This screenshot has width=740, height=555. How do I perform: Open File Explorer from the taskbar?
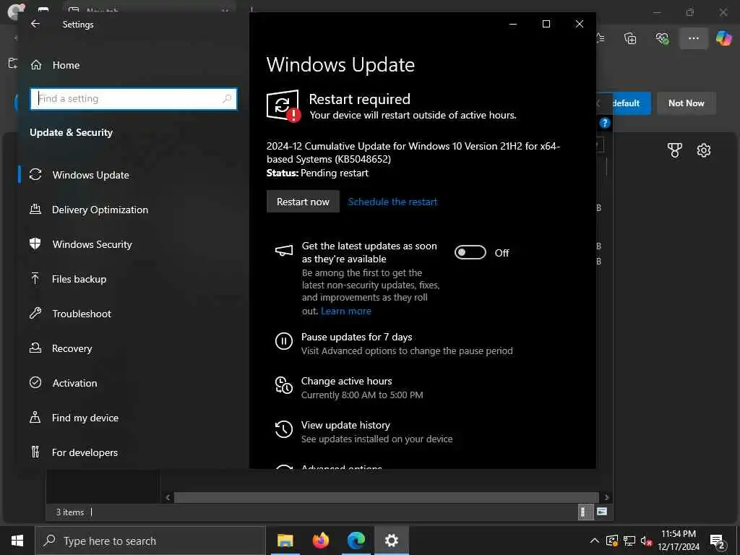click(x=285, y=541)
